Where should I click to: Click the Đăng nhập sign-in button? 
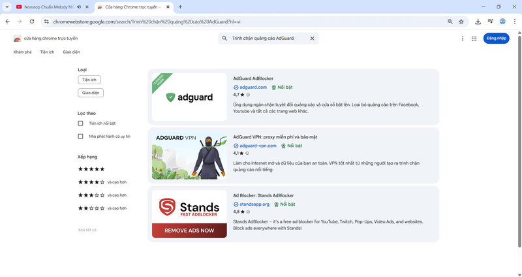click(x=496, y=39)
